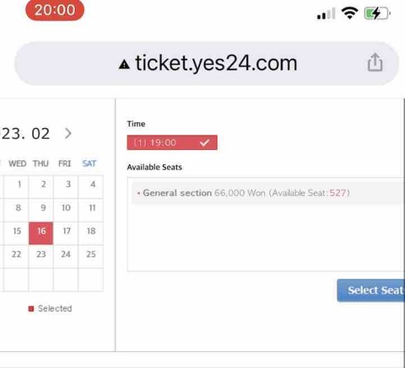Pick date 23 in the calendar
Screen dimensions: 405x368
(x=41, y=254)
